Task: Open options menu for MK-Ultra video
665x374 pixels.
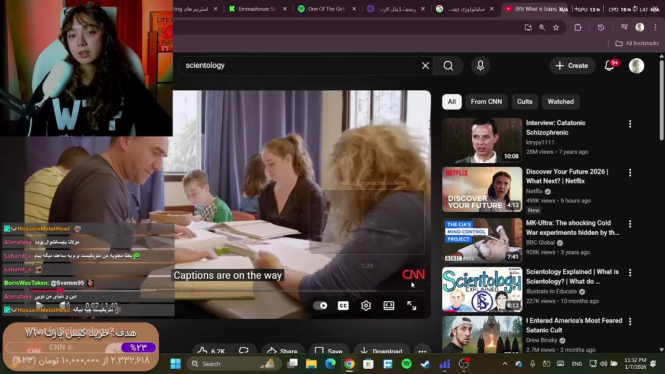Action: click(630, 224)
